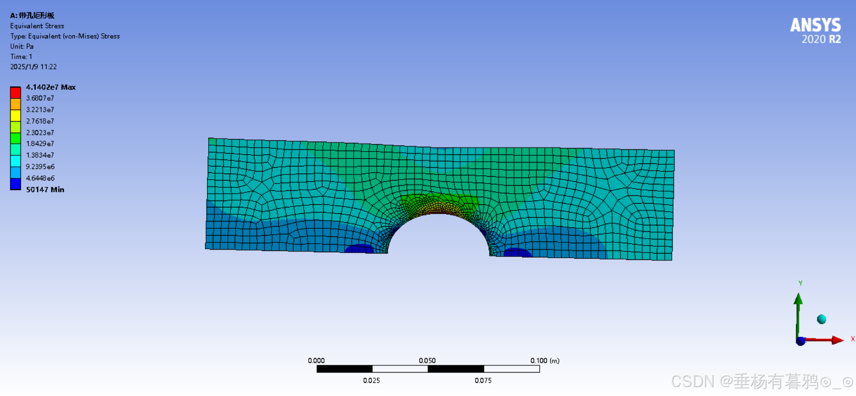Click the yellow-green legend band at 2.7618e7
Screen dimensions: 856x396
tap(15, 127)
